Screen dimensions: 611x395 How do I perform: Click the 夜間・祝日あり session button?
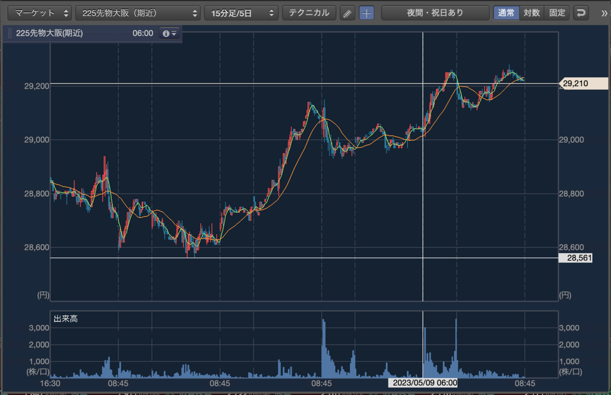click(435, 13)
